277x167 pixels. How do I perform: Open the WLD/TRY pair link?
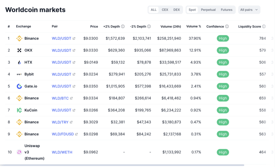point(60,122)
